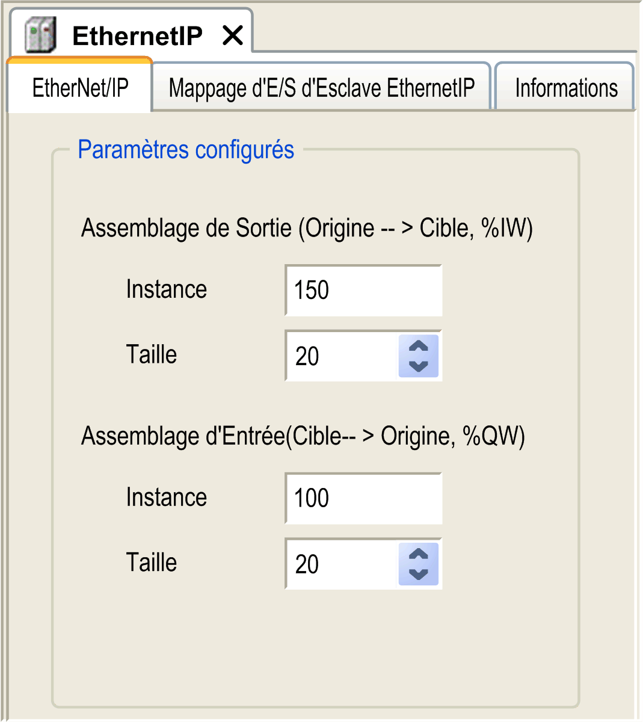Click the Assemblage d'Entrée section label
643x722 pixels.
[x=303, y=436]
